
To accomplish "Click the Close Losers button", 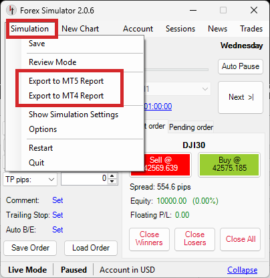I will (x=194, y=239).
